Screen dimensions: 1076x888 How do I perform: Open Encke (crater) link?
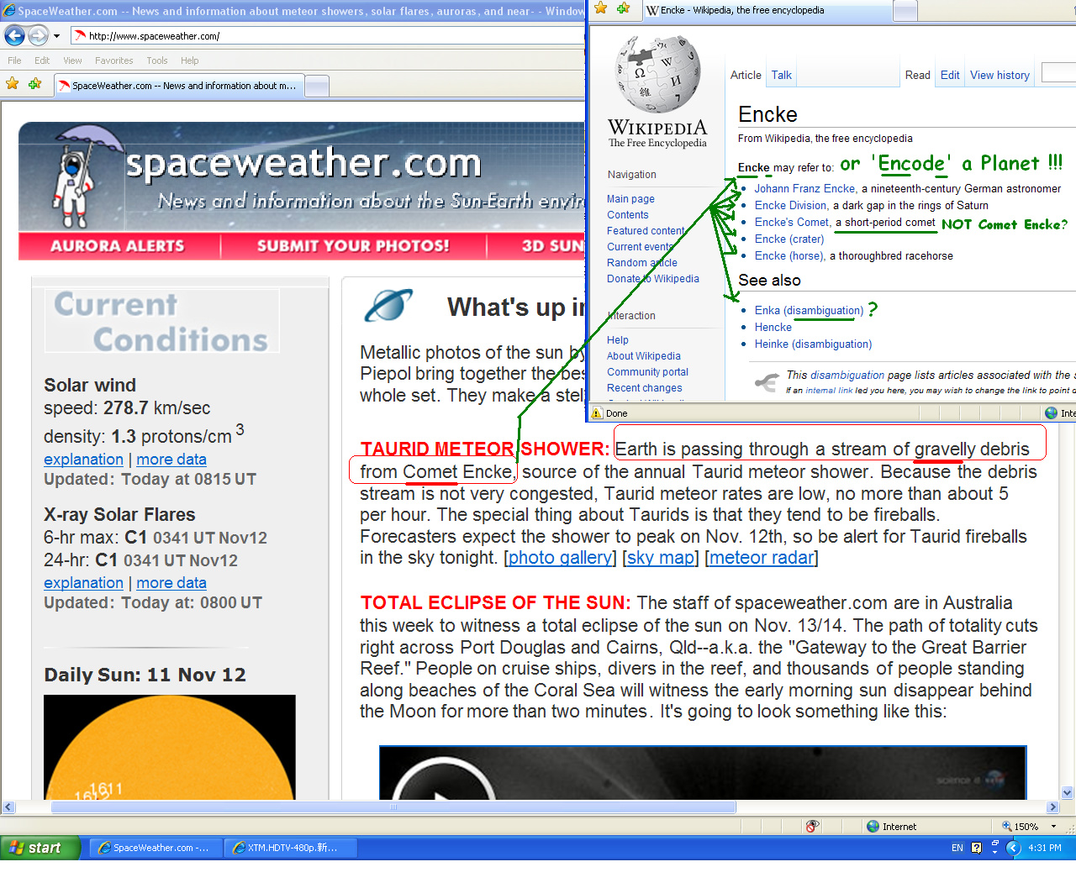click(789, 239)
